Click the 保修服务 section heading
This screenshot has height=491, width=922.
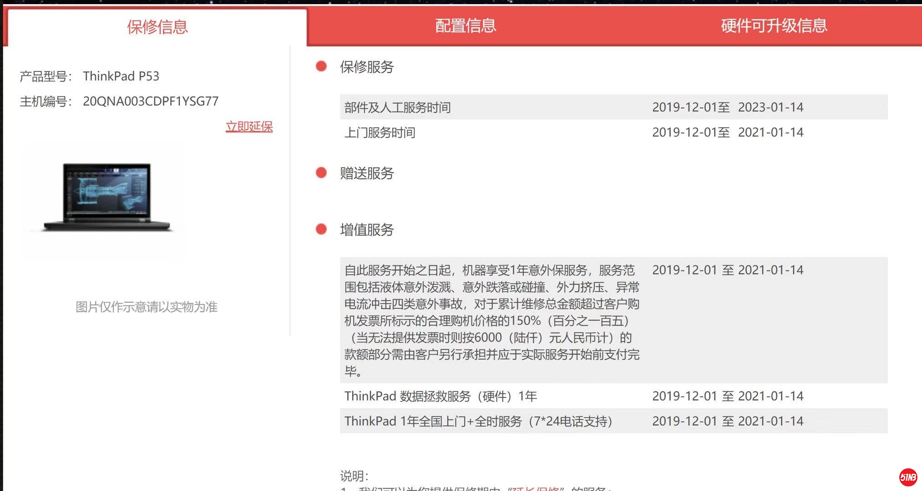coord(367,67)
